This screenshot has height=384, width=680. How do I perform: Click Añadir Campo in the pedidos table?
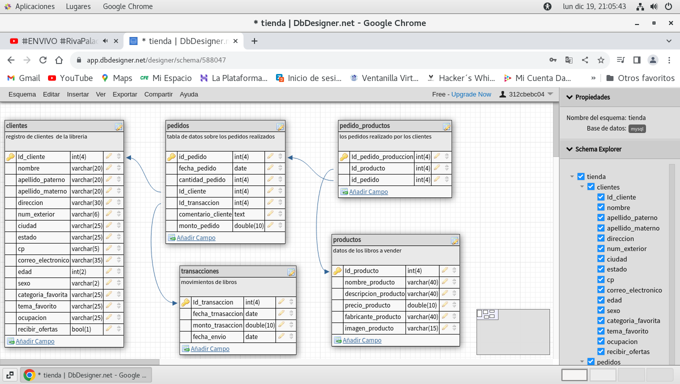[195, 238]
